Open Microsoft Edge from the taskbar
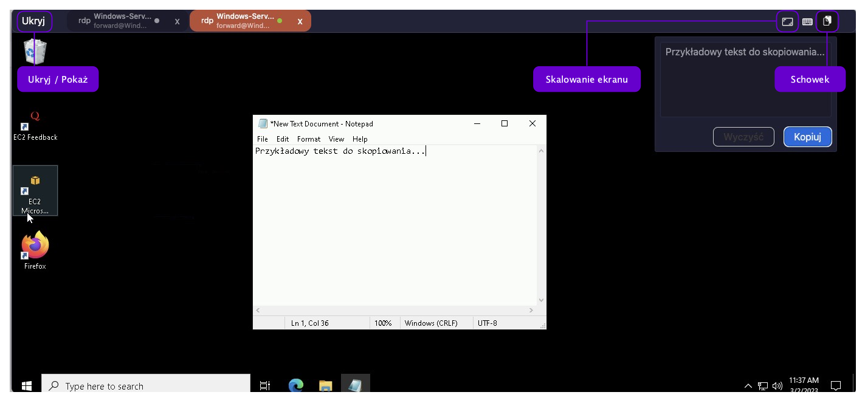 point(295,385)
